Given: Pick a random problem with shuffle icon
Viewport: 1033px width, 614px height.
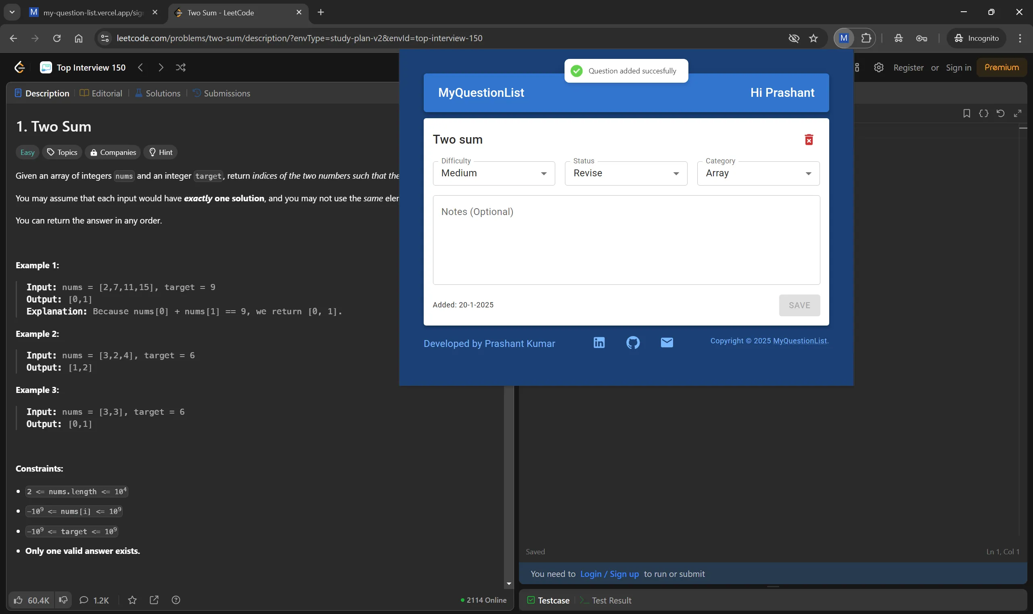Looking at the screenshot, I should pos(180,67).
